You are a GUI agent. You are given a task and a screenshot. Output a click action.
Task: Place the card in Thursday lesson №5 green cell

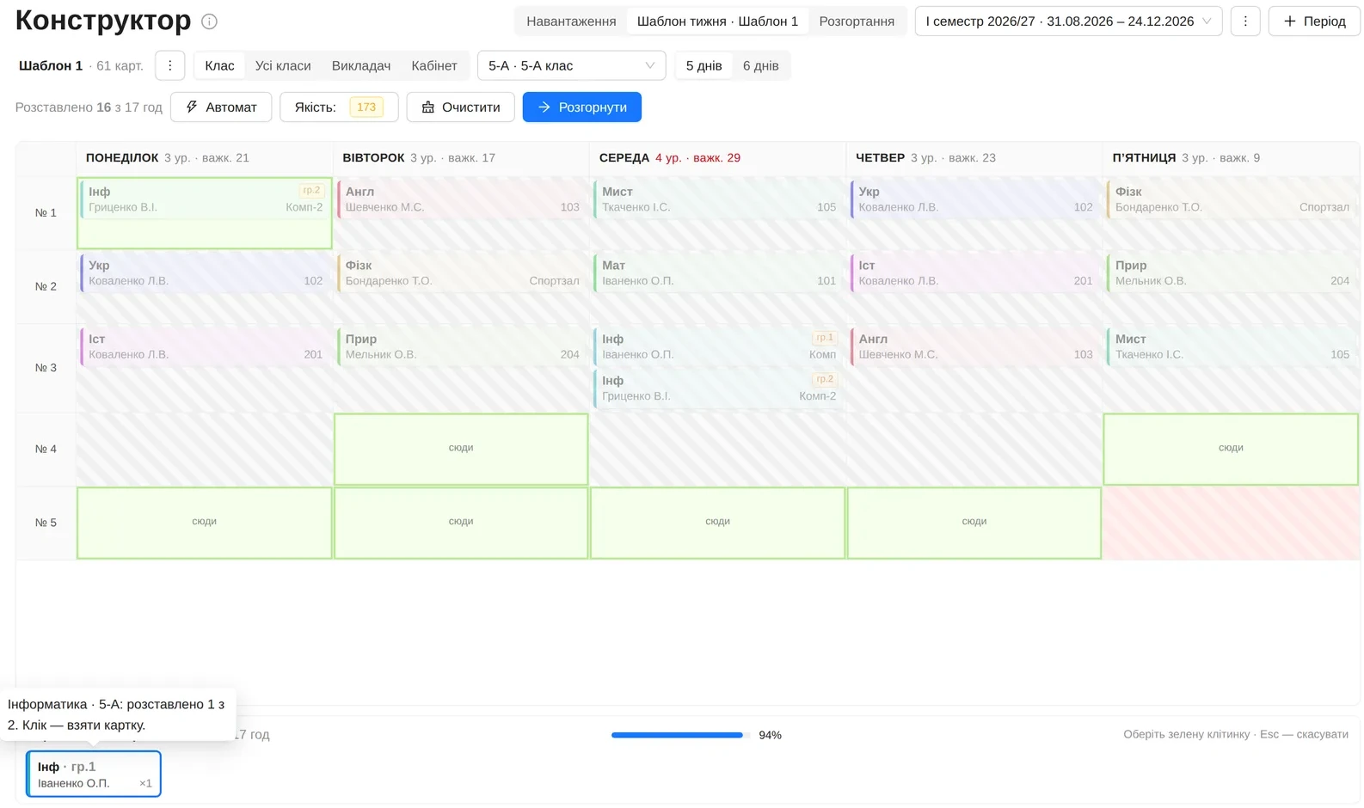click(x=974, y=523)
